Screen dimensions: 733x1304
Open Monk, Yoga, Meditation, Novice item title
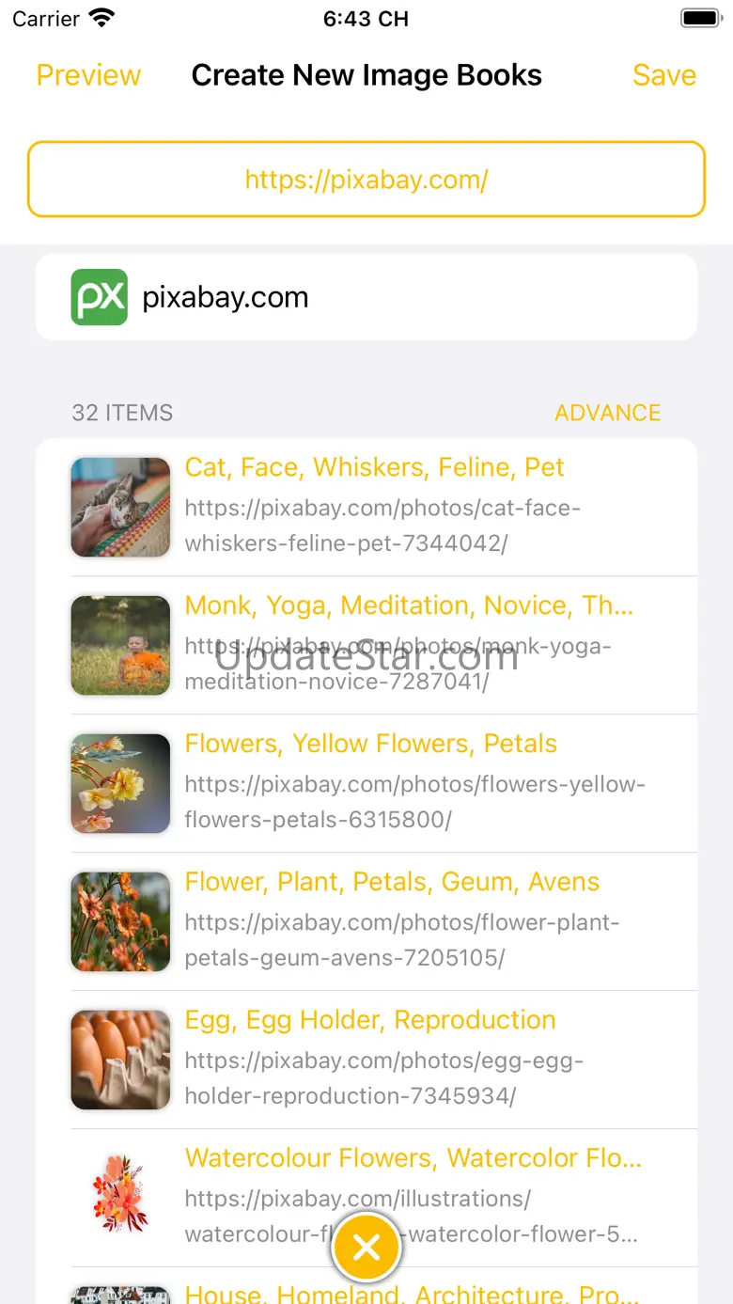pyautogui.click(x=409, y=605)
